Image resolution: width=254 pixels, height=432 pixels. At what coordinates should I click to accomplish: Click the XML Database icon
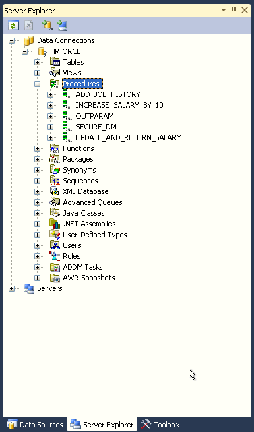point(55,191)
